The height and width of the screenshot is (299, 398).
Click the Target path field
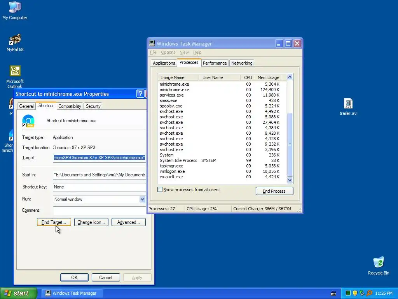coord(99,158)
